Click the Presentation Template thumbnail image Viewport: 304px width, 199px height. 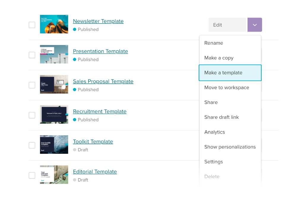(54, 54)
